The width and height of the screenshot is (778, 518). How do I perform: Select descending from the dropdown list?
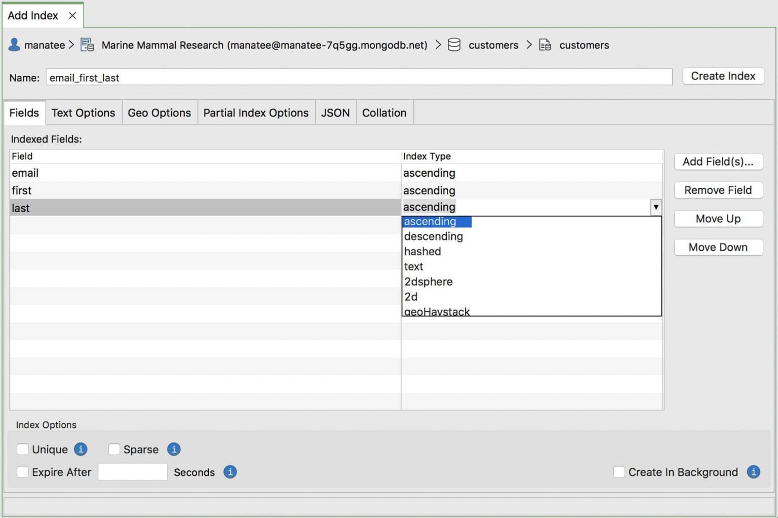point(434,236)
